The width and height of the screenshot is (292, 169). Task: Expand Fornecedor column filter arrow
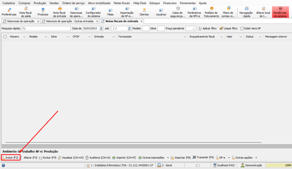coord(185,37)
